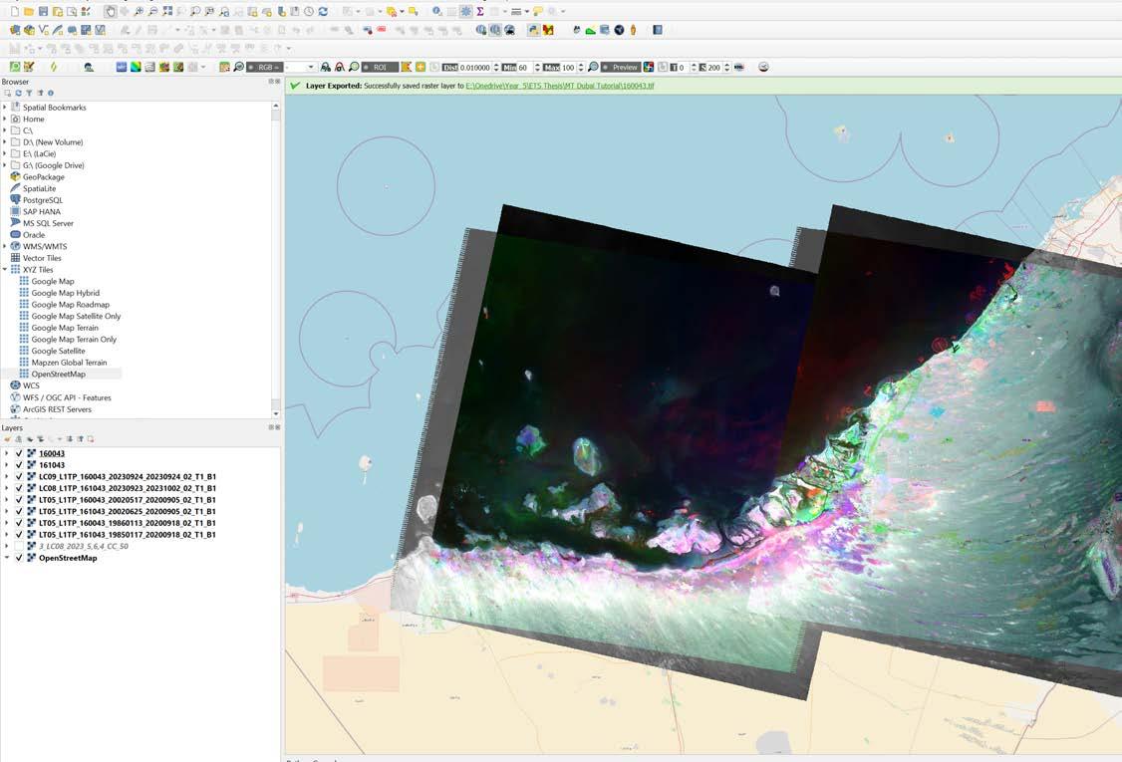
Task: Enable the 3_LC08_2023_5,6,4_CC_50 layer checkbox
Action: pyautogui.click(x=19, y=547)
